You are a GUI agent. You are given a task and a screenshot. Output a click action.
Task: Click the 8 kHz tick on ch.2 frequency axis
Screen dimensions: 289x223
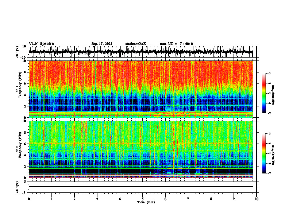point(25,133)
